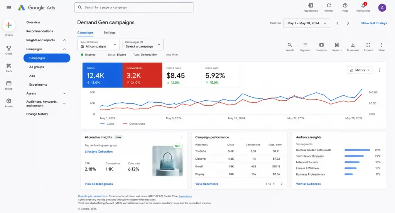Click Show last 30 days link

point(374,23)
